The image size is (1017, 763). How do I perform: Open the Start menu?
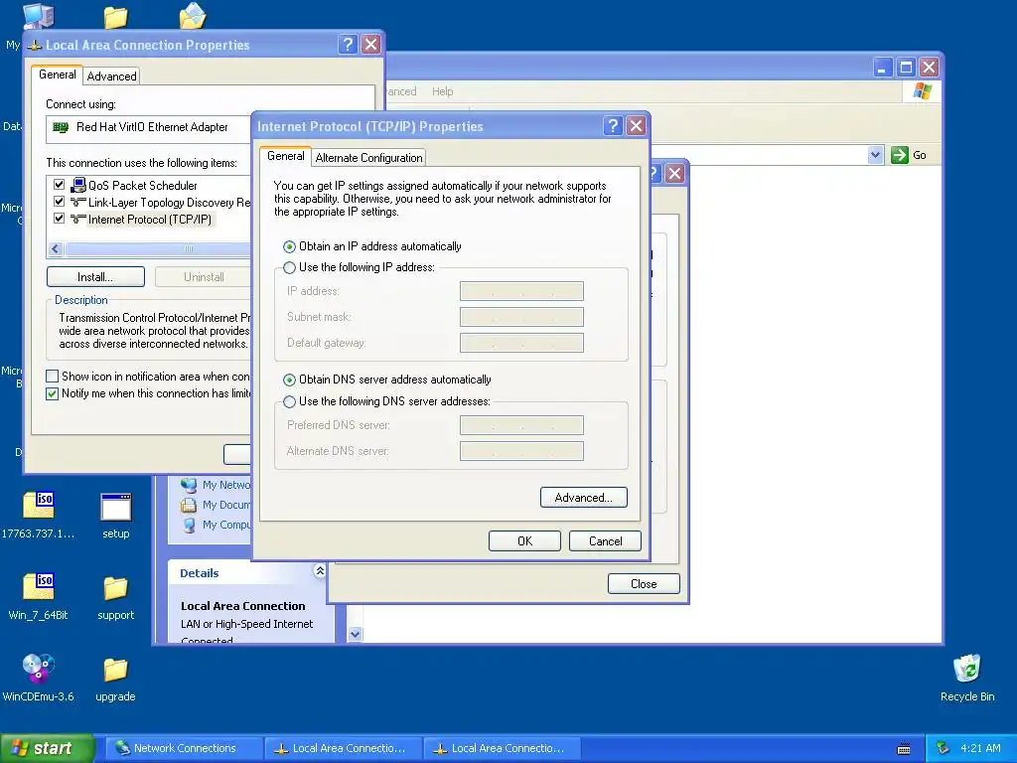click(47, 748)
